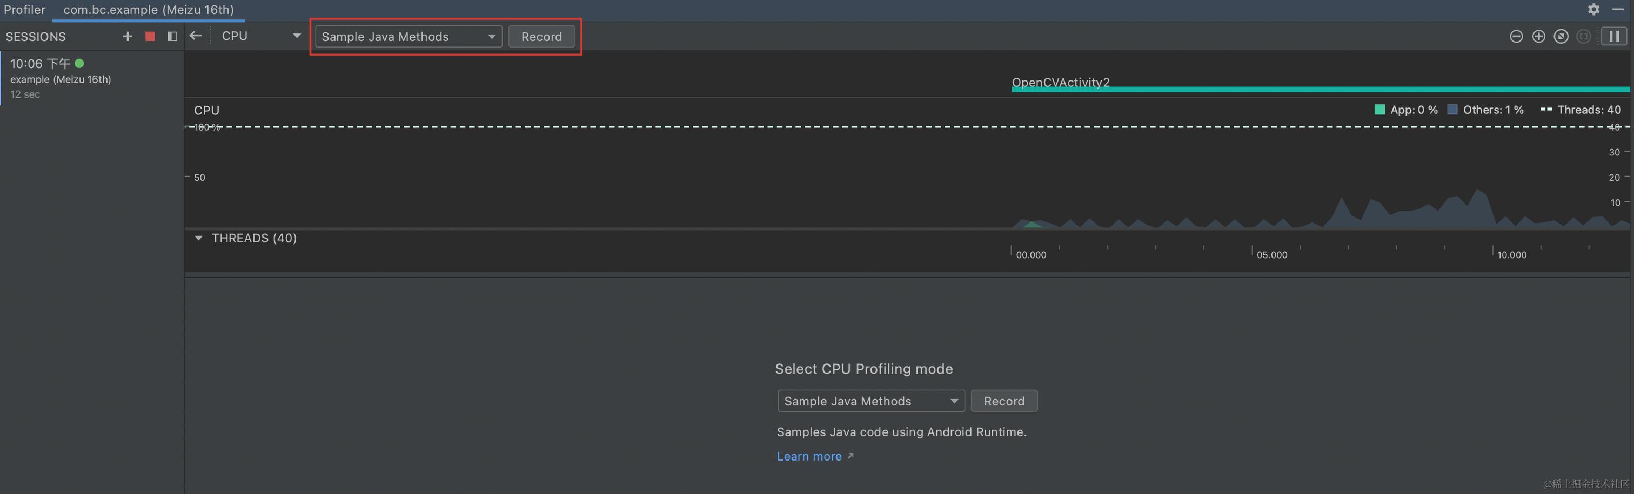This screenshot has width=1634, height=494.
Task: Click the 00.000 timeline marker
Action: [1031, 255]
